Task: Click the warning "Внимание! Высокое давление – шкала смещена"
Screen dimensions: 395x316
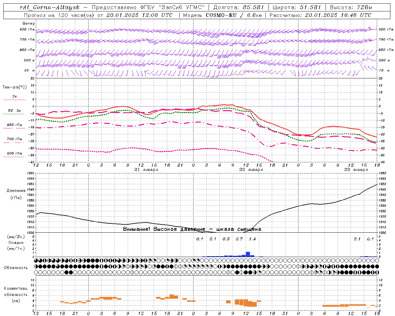Action: pyautogui.click(x=192, y=229)
